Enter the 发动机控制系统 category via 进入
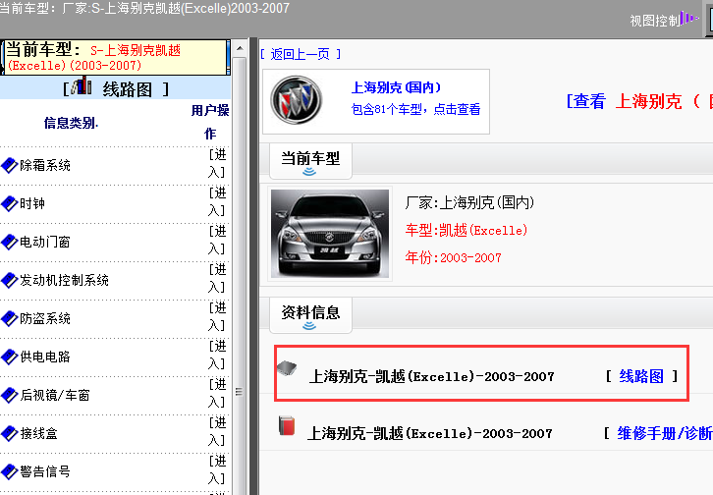This screenshot has width=713, height=495. point(217,278)
